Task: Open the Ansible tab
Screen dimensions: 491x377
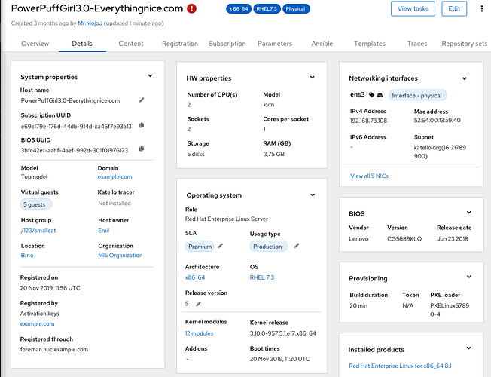Action: click(x=322, y=44)
